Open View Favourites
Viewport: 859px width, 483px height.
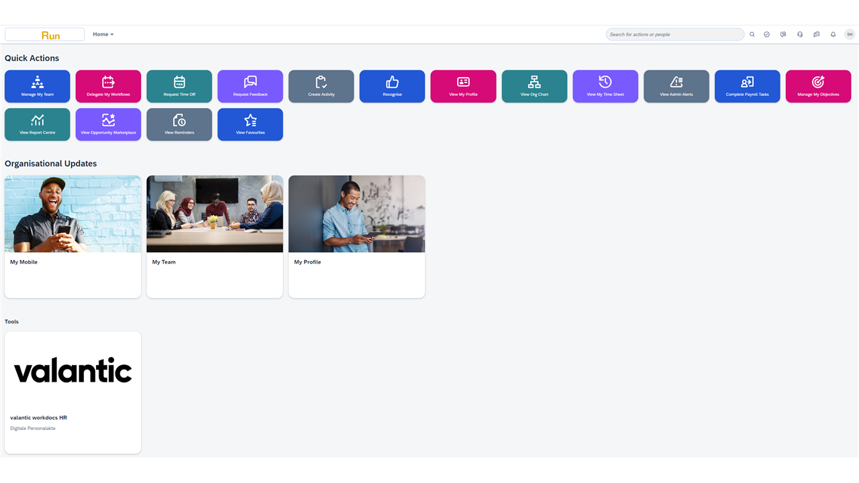point(250,124)
